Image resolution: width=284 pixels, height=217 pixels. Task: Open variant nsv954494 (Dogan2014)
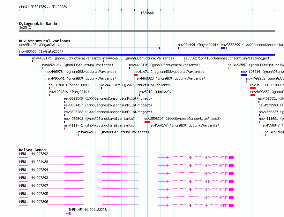[x=198, y=45]
